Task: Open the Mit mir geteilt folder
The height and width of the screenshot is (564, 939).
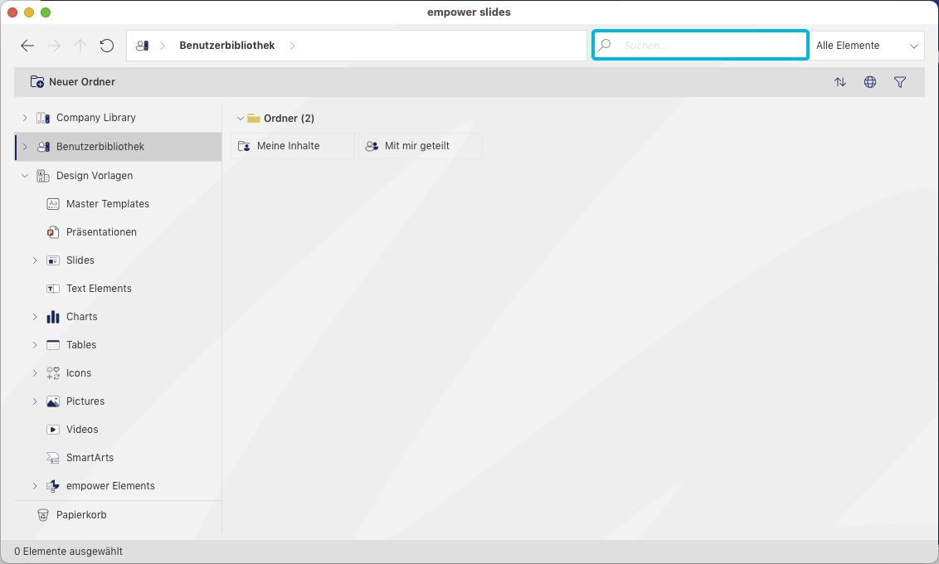Action: (421, 146)
